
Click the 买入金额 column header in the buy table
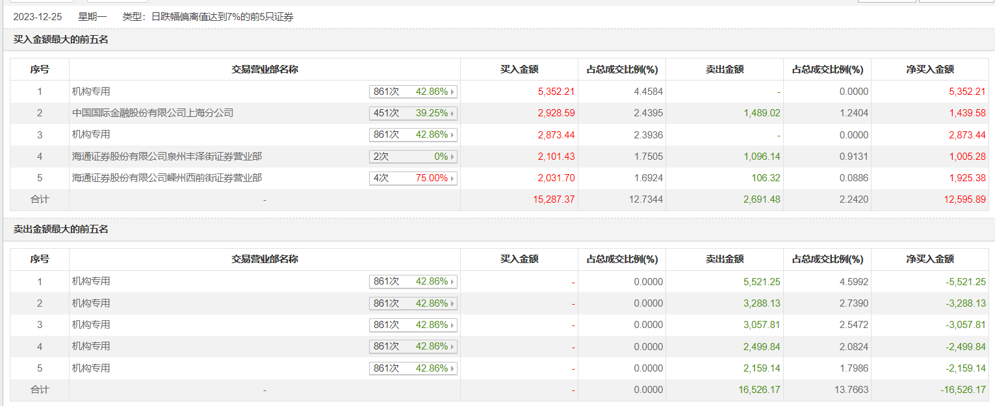point(519,70)
